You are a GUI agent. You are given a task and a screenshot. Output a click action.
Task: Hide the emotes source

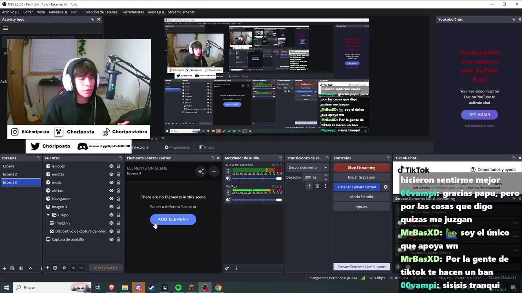[111, 174]
